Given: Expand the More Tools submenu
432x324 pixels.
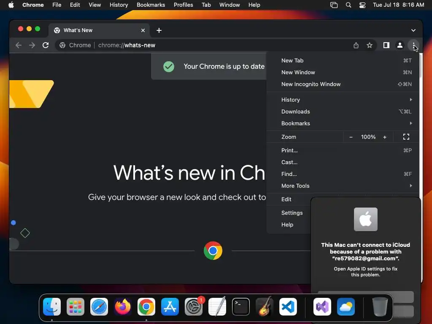Looking at the screenshot, I should point(343,186).
